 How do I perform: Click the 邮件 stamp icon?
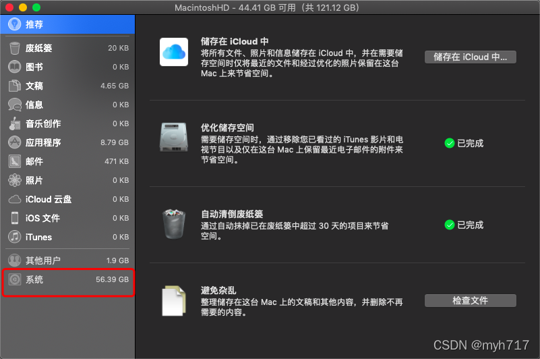(14, 161)
